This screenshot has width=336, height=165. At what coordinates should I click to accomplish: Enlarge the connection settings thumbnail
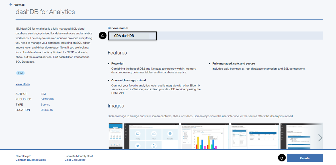coord(302,136)
